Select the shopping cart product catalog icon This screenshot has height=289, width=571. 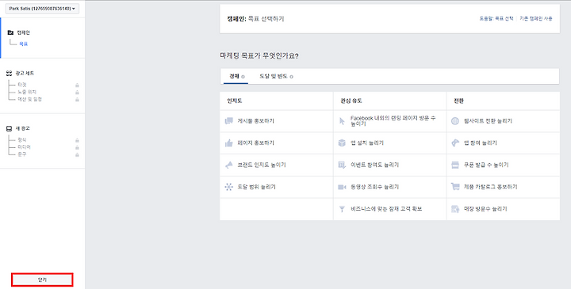(455, 187)
